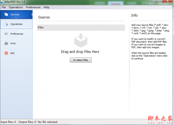Click 'Input files: 0' in status bar
Screen dimensions: 174x125
click(x=8, y=122)
